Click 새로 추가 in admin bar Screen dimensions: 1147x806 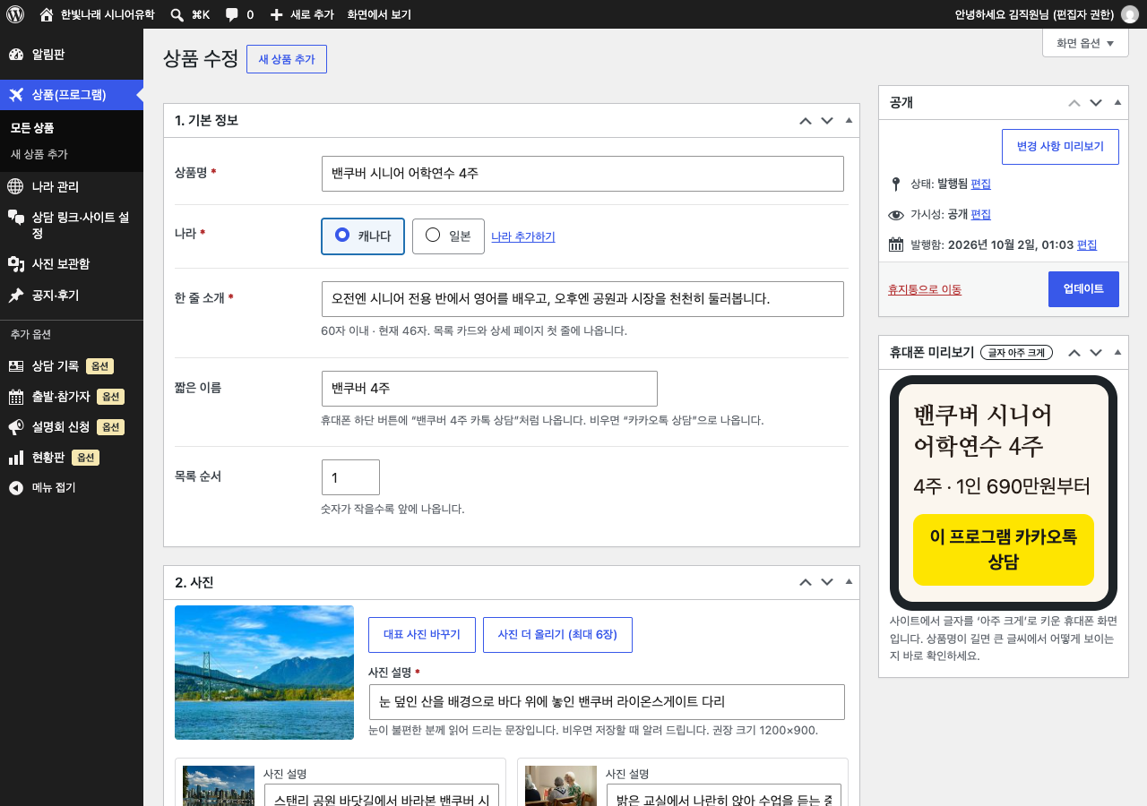pyautogui.click(x=302, y=14)
